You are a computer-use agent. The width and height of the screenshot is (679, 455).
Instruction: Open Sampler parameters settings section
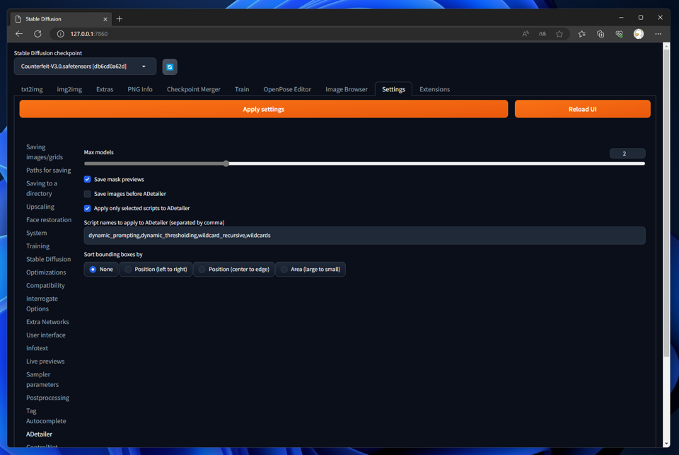[42, 379]
